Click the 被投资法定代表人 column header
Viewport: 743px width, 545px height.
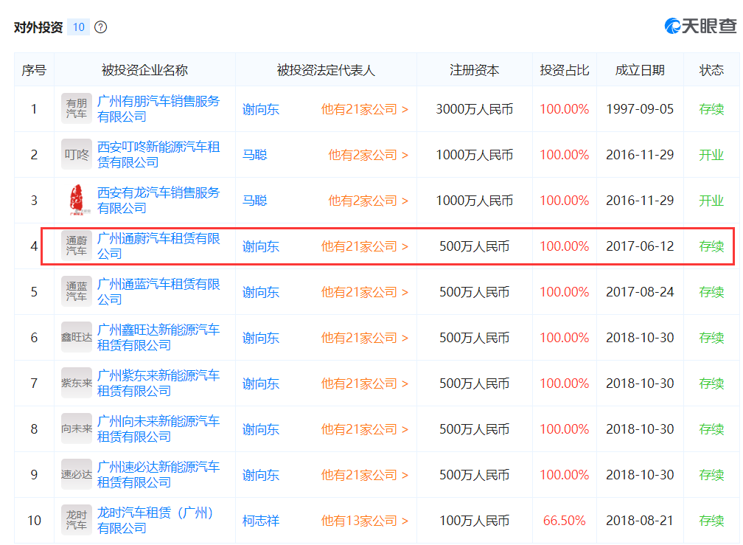(x=326, y=70)
